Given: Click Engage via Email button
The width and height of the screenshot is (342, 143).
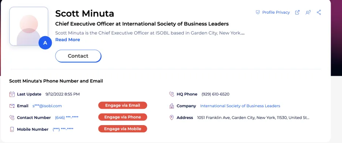Looking at the screenshot, I should (x=123, y=105).
